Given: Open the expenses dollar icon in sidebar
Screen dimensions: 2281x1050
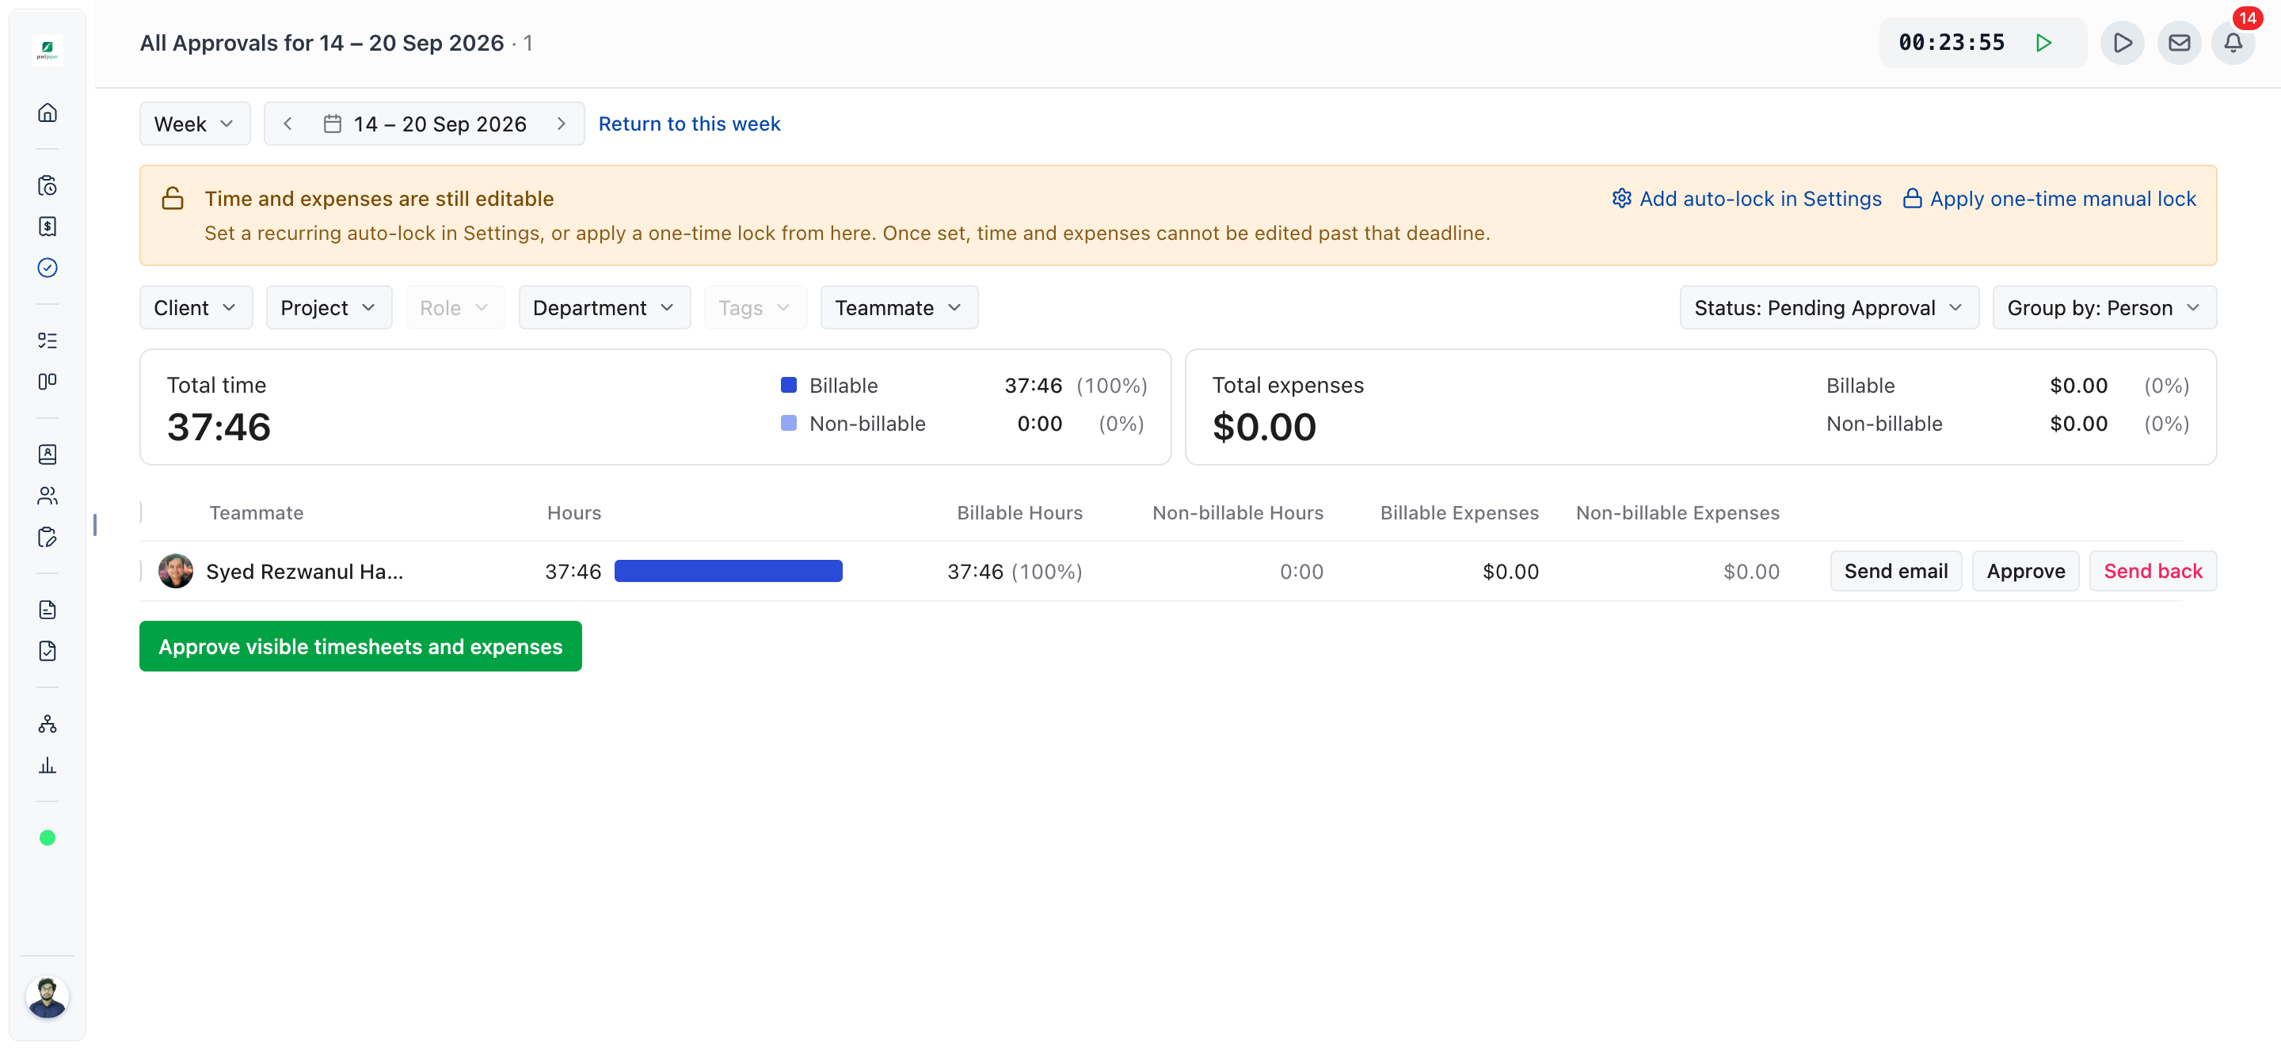Looking at the screenshot, I should click(x=47, y=226).
